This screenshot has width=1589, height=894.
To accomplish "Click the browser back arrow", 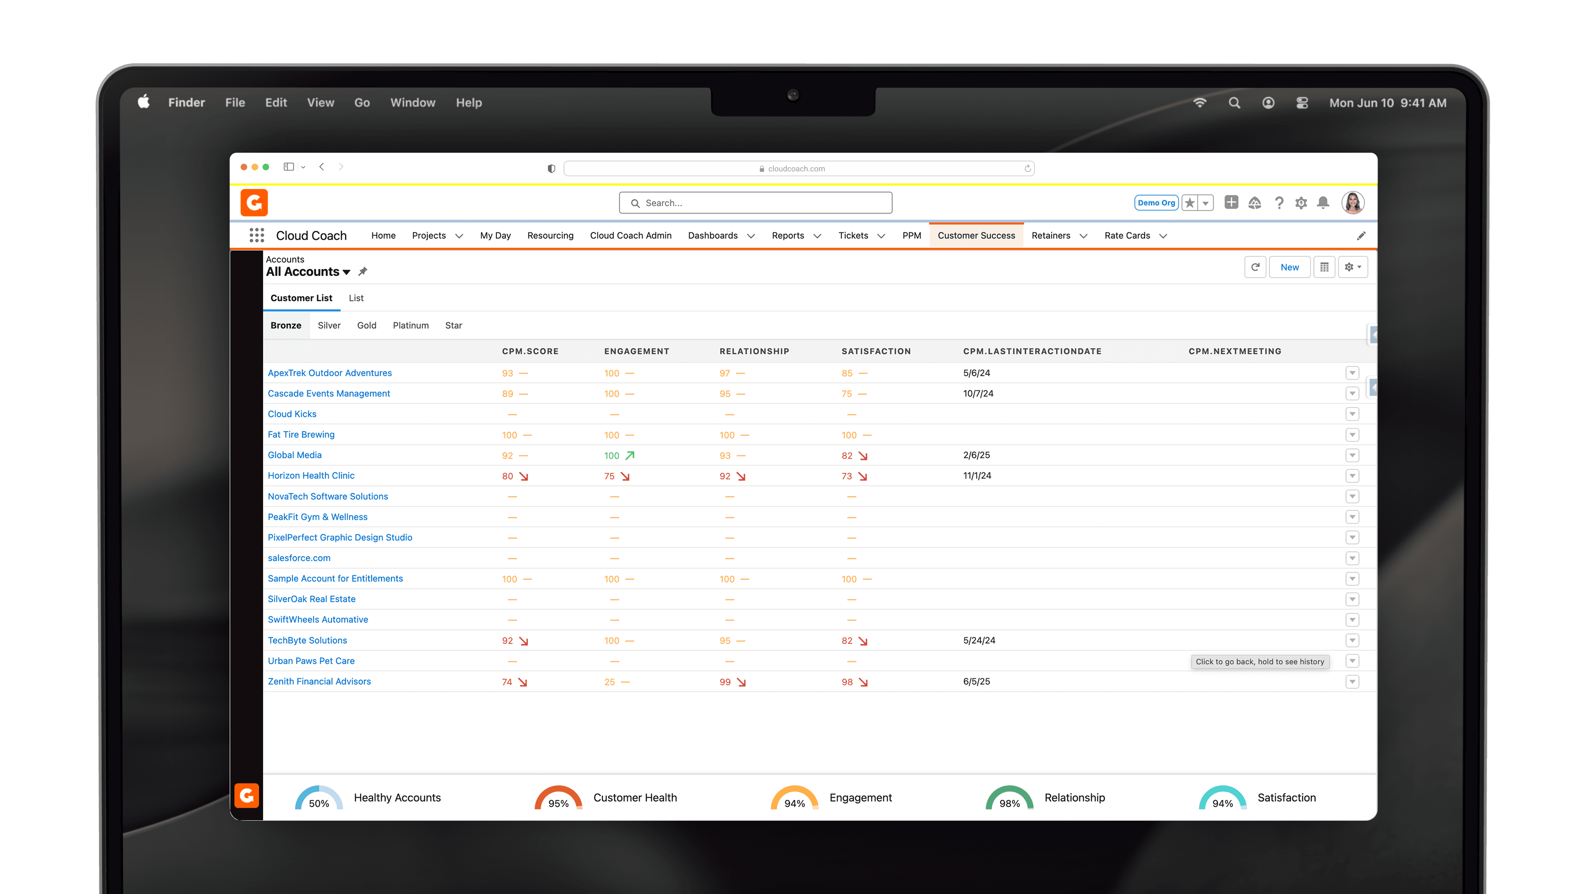I will tap(322, 167).
